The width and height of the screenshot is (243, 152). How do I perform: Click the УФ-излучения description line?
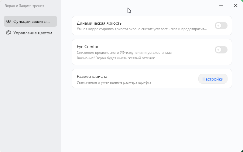click(124, 53)
